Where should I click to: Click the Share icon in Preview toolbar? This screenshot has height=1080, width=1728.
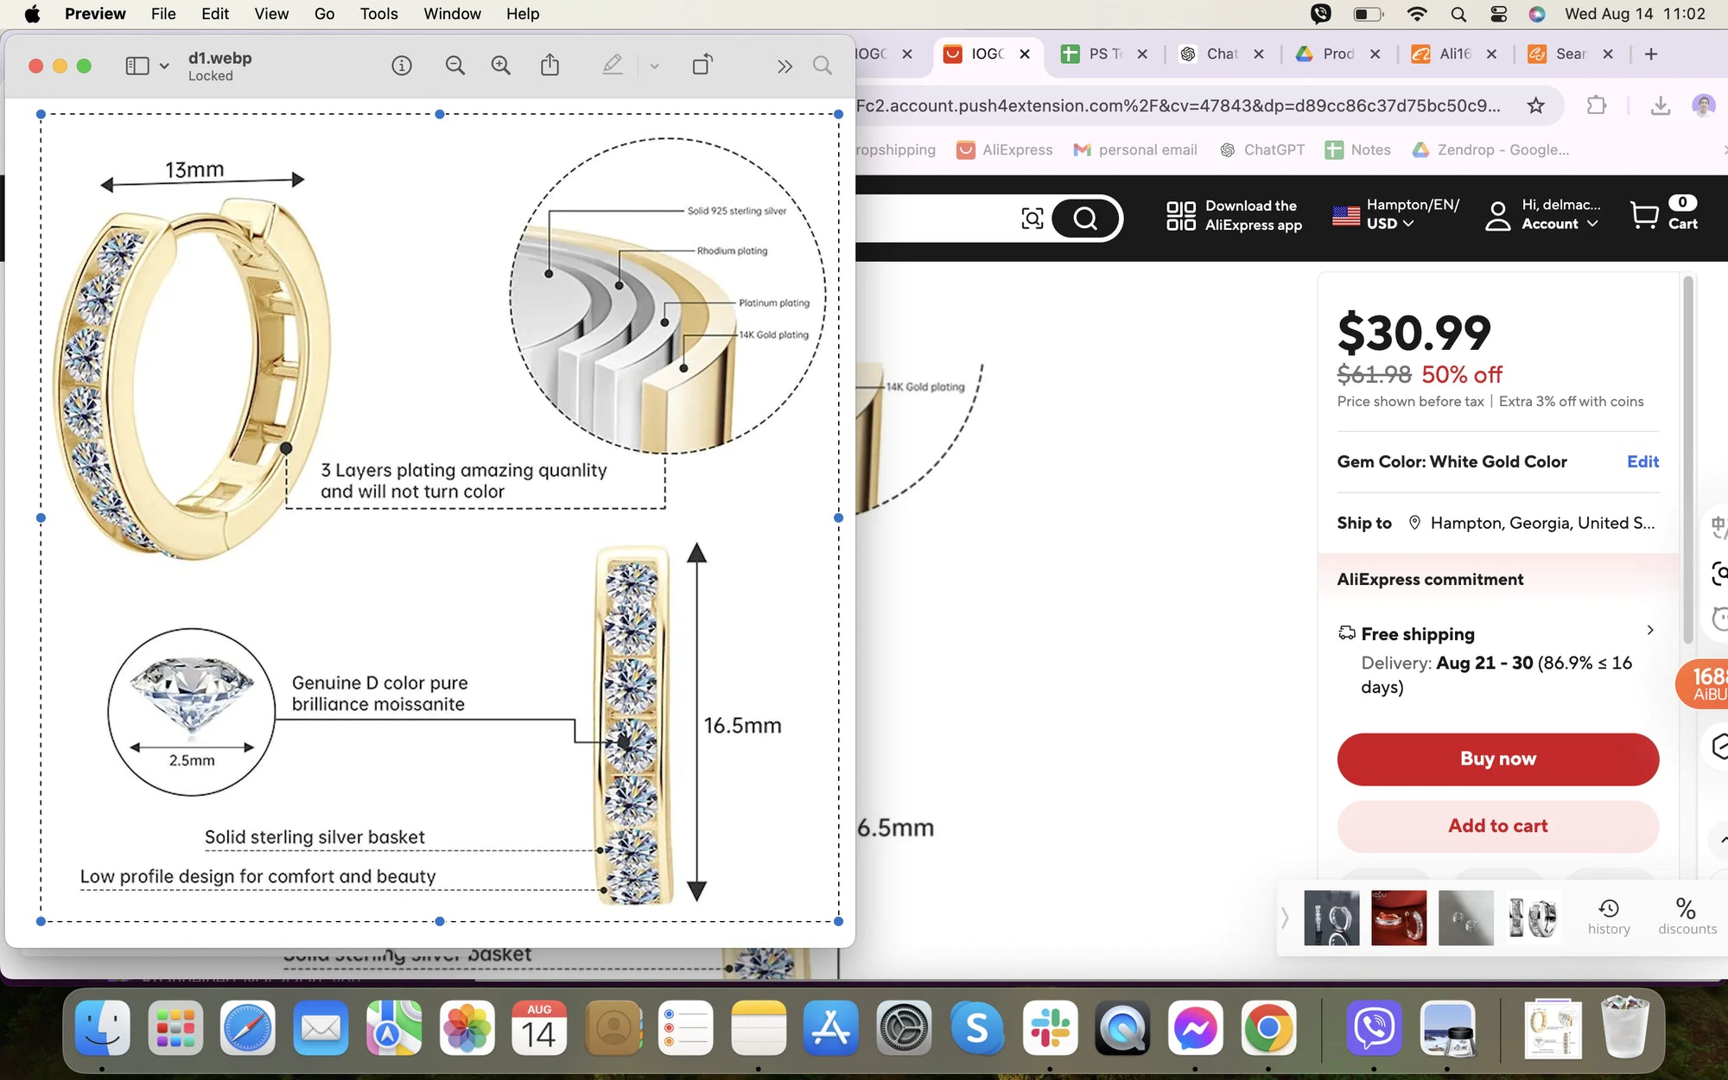[550, 66]
